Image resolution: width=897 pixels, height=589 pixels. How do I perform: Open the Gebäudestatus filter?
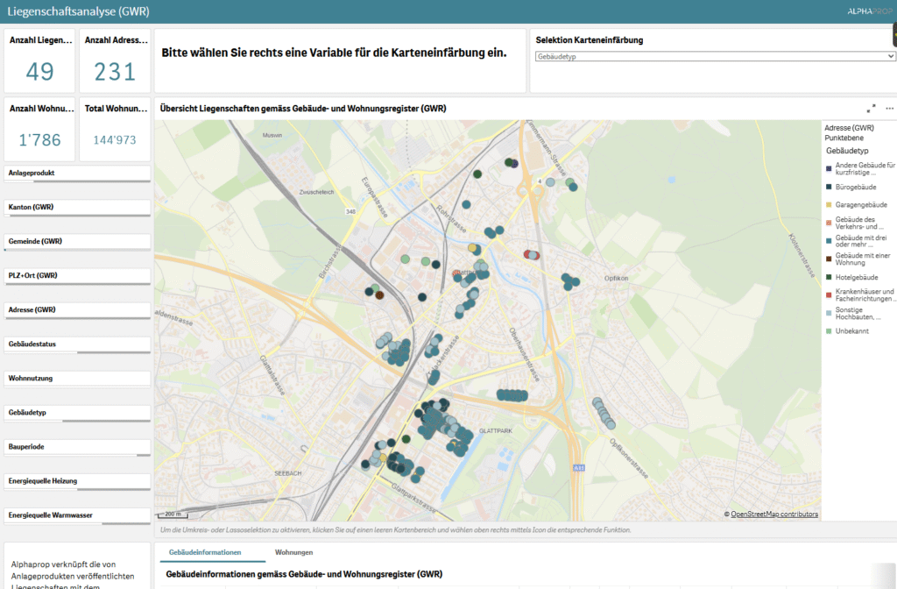[x=77, y=344]
